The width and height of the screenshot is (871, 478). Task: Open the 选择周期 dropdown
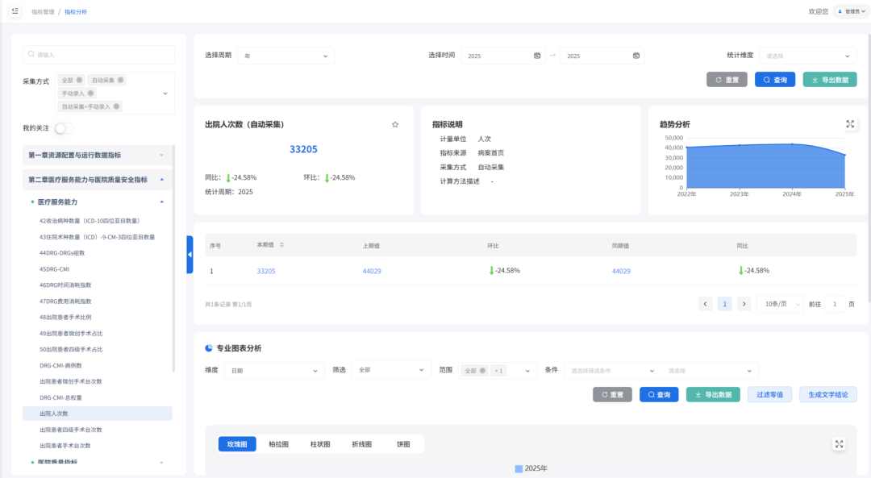pos(286,56)
